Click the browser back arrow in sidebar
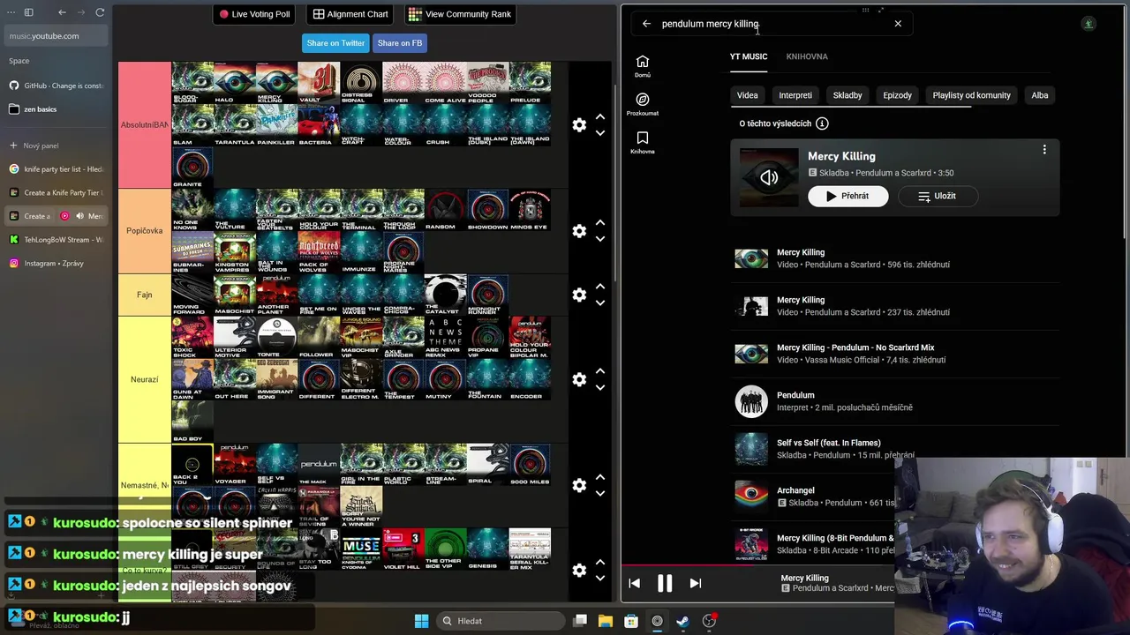 [x=62, y=12]
